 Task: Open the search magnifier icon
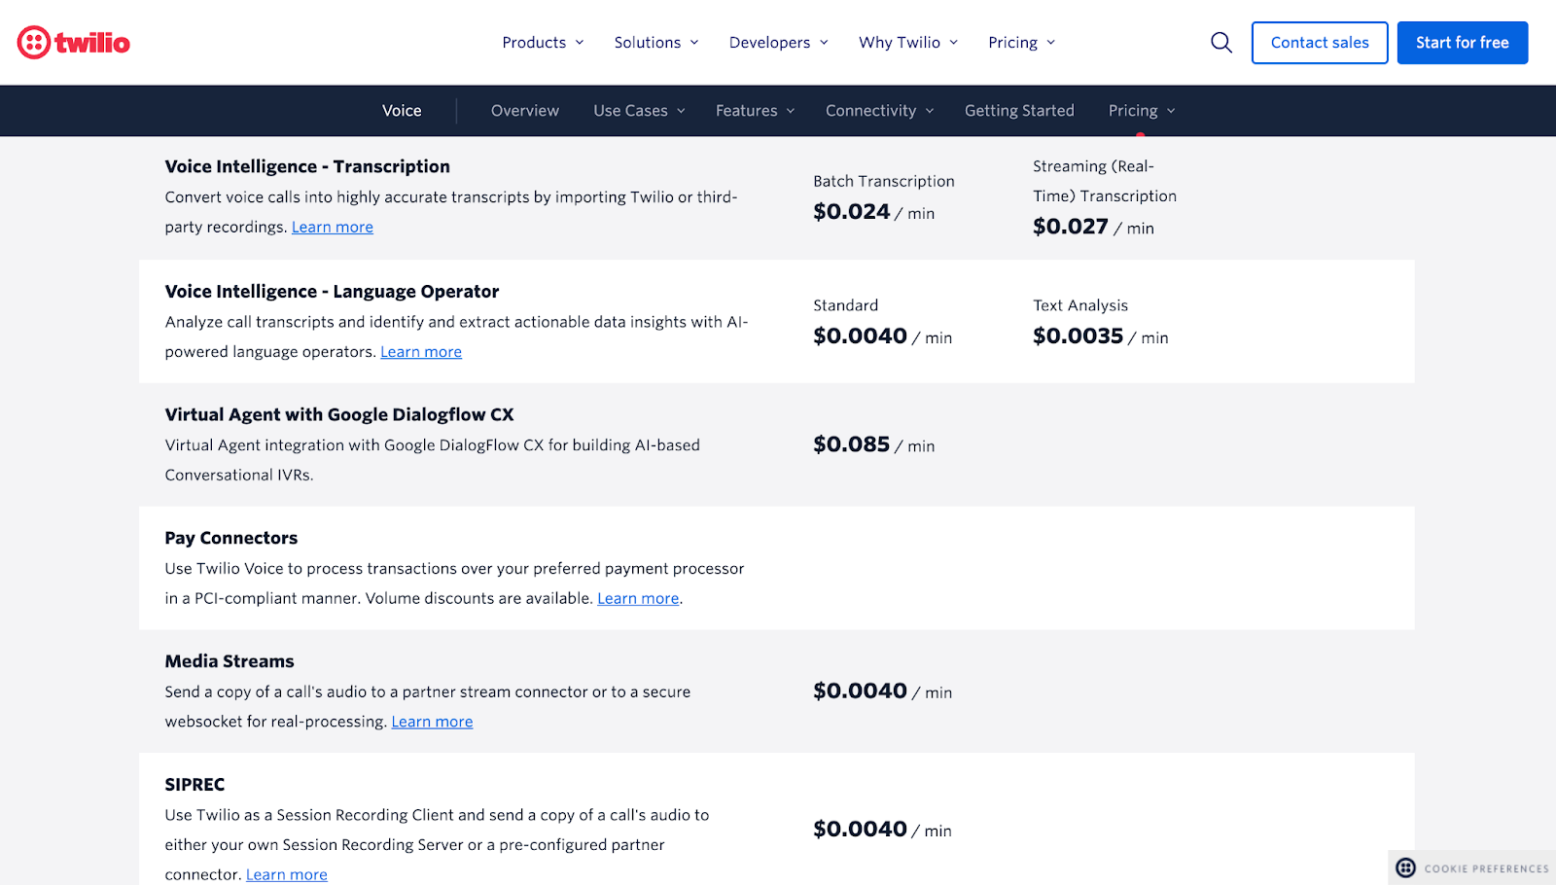(x=1221, y=43)
